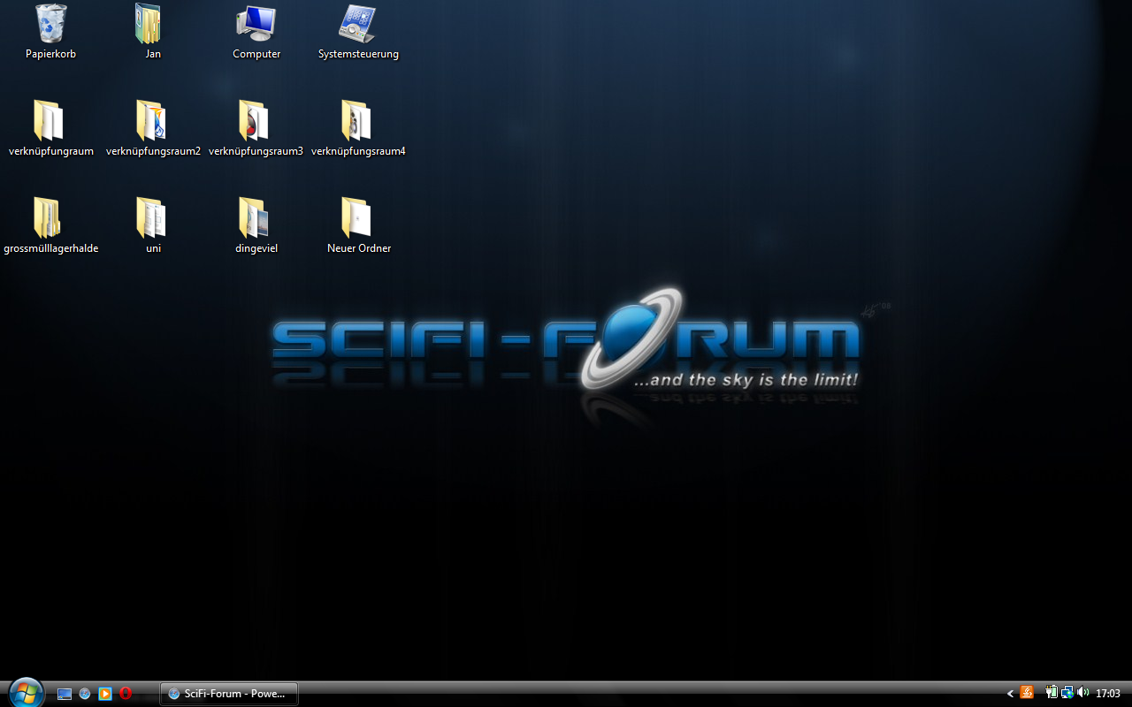The height and width of the screenshot is (707, 1132).
Task: Click Show Desktop in quick launch
Action: 65,694
